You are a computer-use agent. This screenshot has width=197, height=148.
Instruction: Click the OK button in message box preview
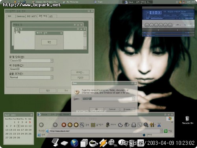tap(49, 42)
